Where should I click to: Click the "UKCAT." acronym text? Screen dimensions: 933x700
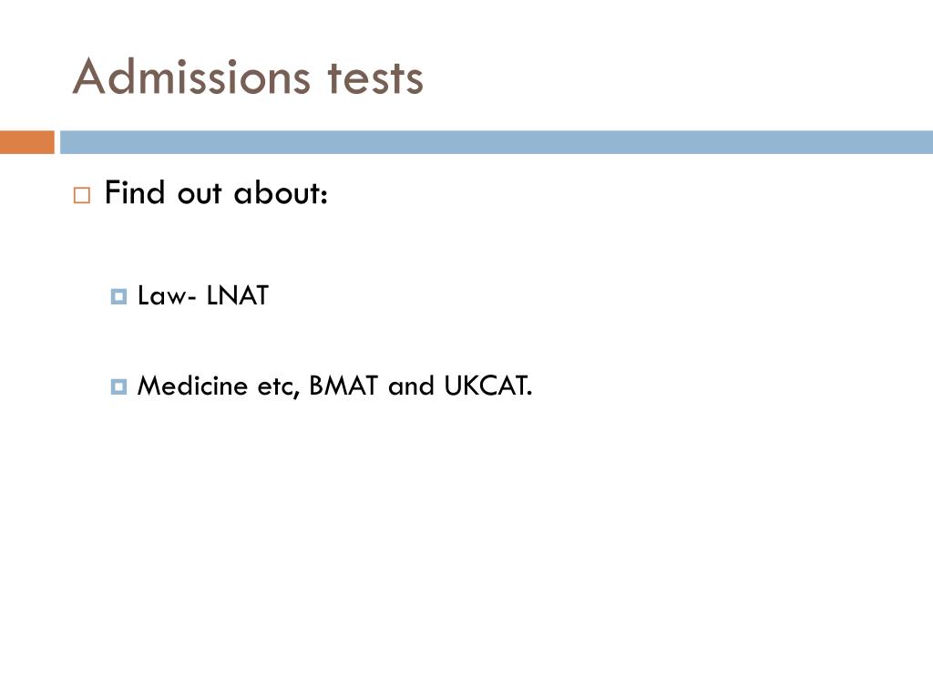[x=488, y=386]
